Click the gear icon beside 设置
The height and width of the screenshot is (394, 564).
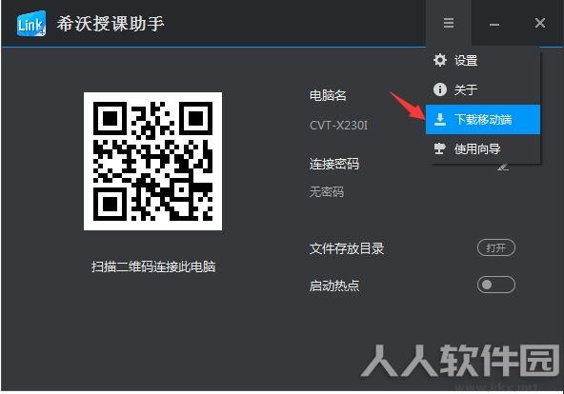[x=440, y=60]
